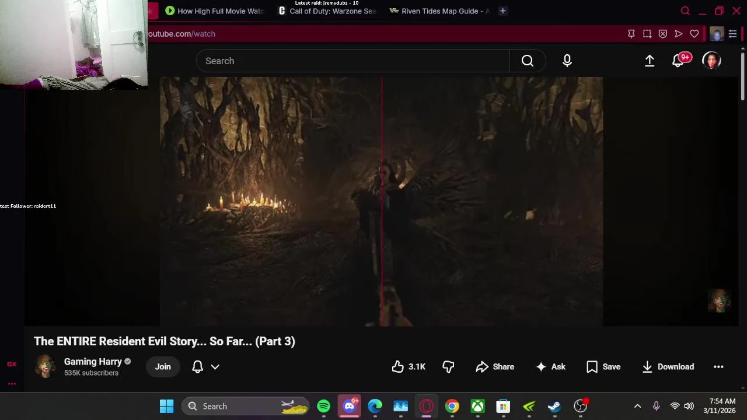
Task: Open the YouTube upload/create icon
Action: (650, 61)
